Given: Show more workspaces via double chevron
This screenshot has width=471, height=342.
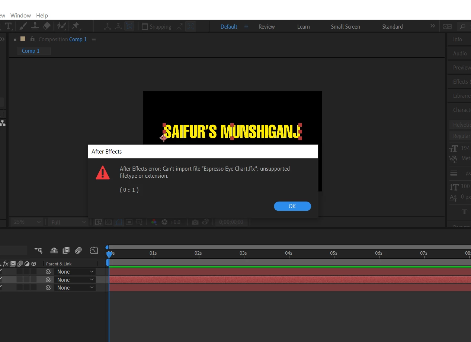Looking at the screenshot, I should point(432,26).
